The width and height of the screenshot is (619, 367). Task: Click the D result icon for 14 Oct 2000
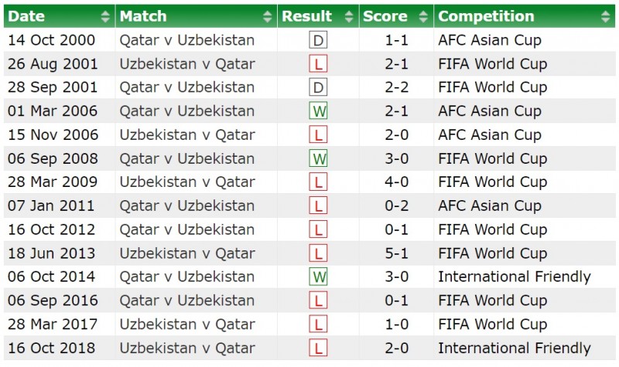317,40
